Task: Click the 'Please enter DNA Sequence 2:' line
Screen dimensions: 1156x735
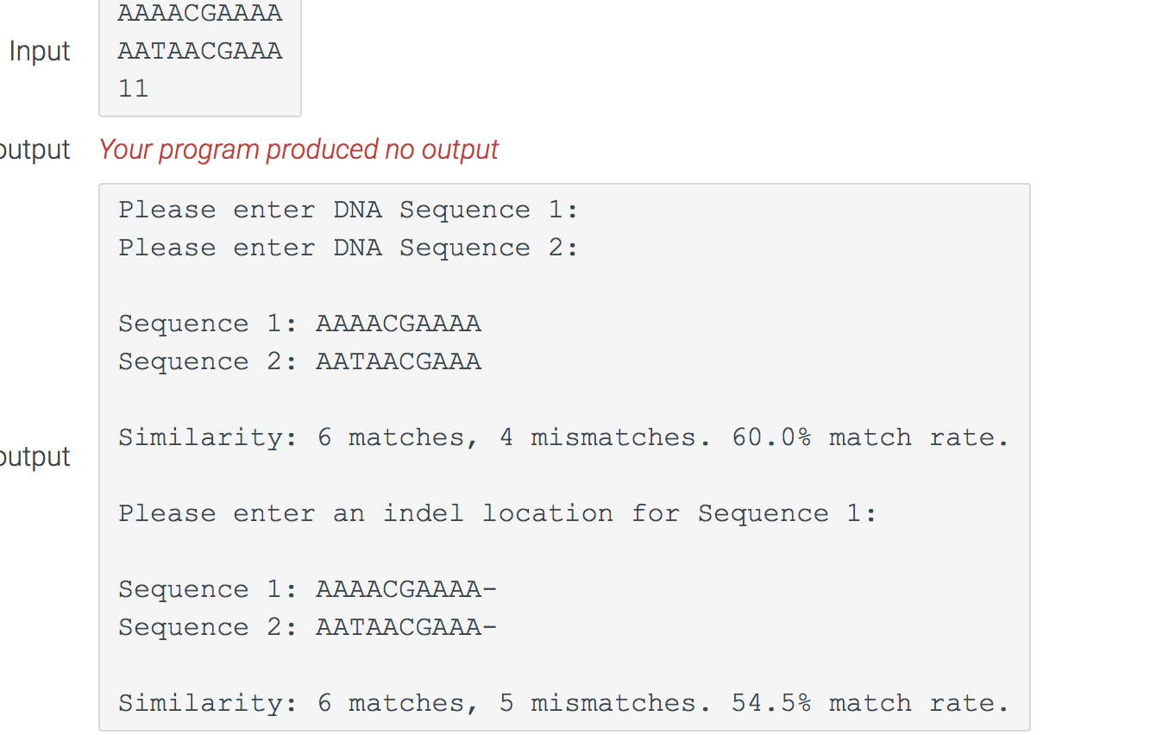Action: [349, 248]
